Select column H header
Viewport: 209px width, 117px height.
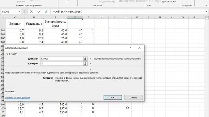tap(102, 17)
